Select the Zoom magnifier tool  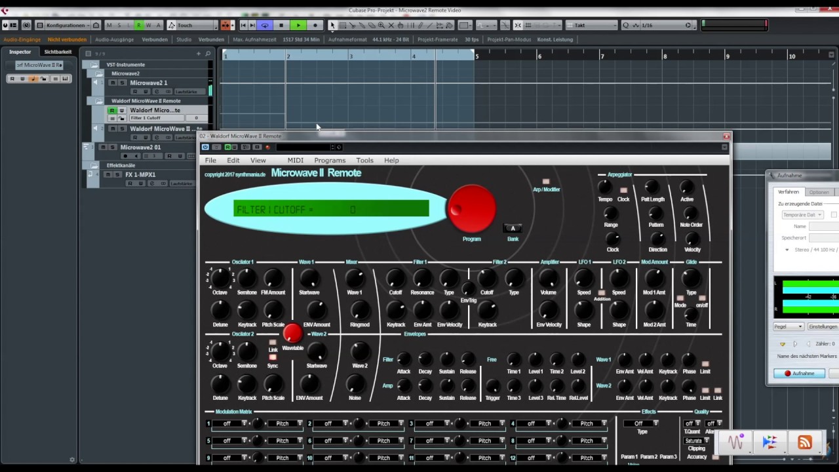pos(381,26)
